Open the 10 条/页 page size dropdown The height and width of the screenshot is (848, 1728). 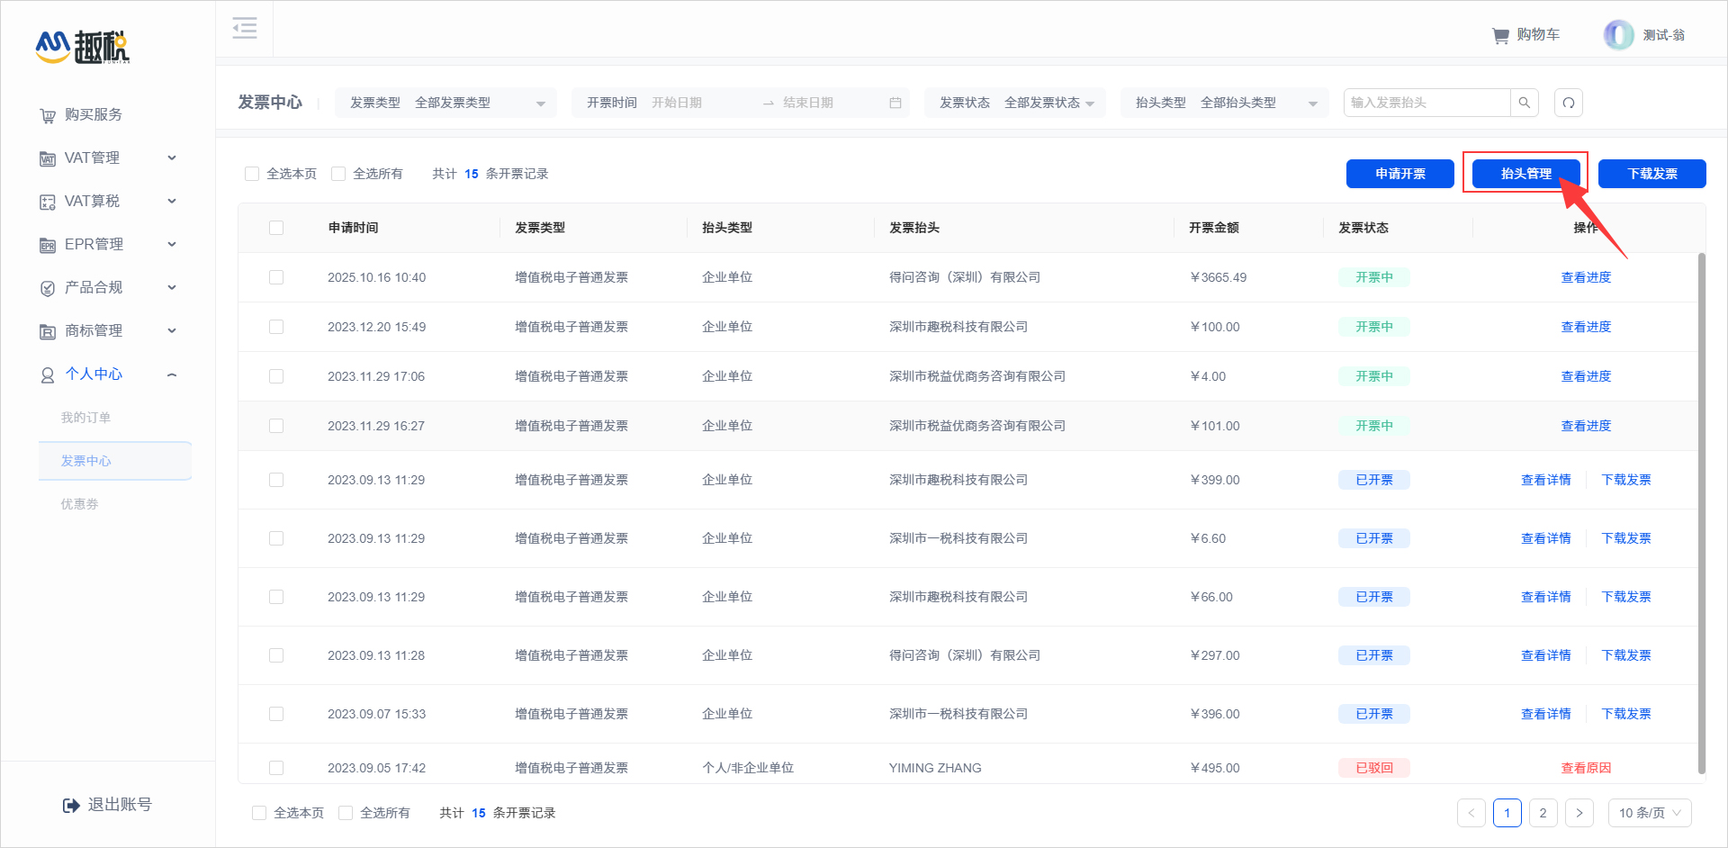point(1649,813)
